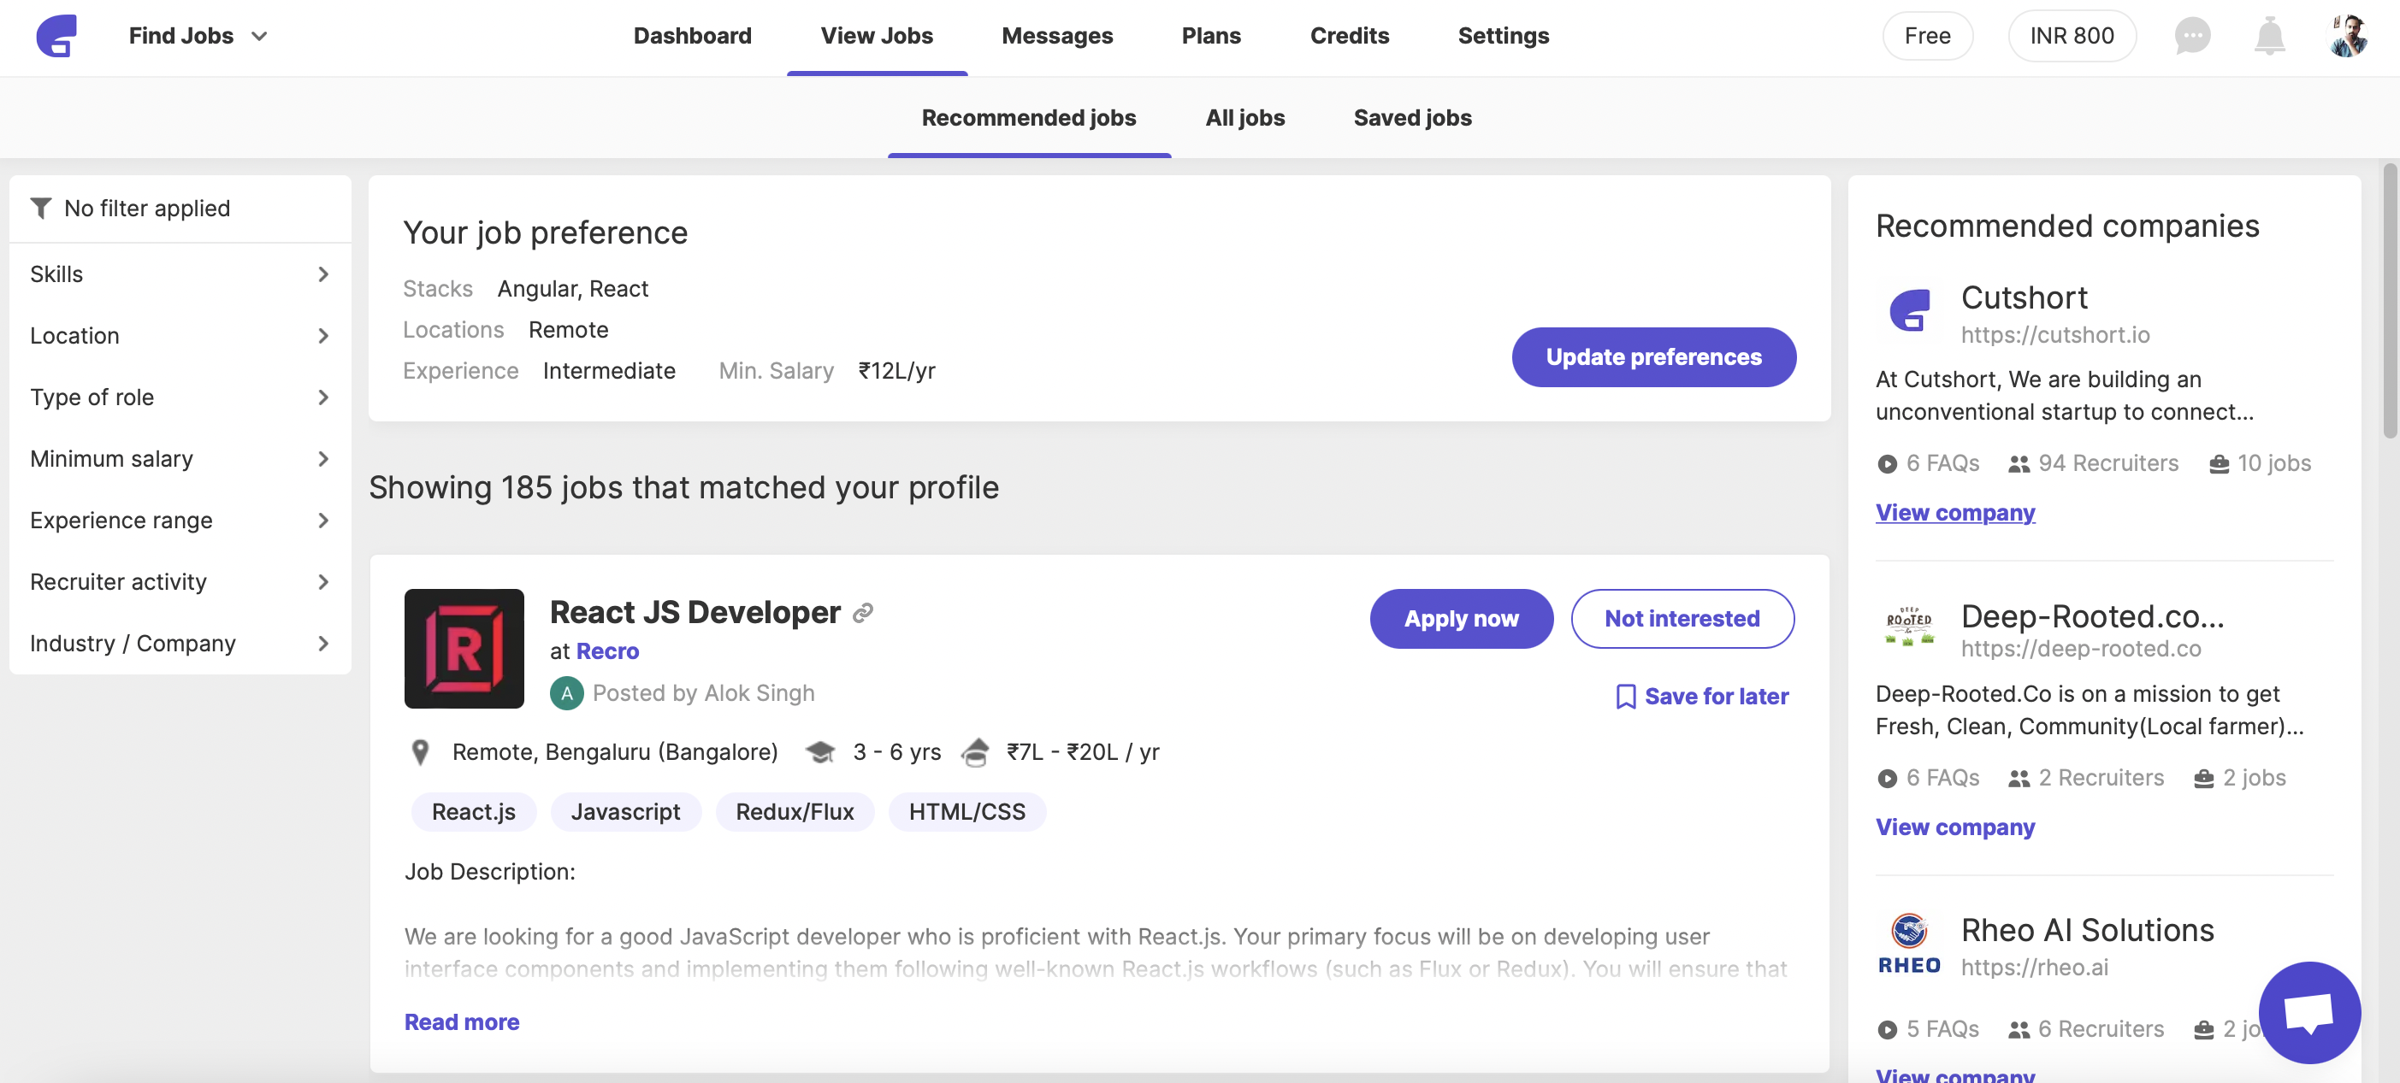Open the notifications bell icon

click(x=2270, y=36)
